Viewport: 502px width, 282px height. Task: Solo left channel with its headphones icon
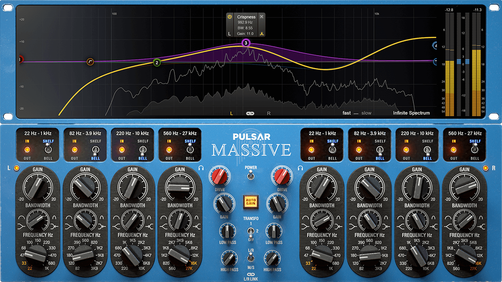click(201, 168)
